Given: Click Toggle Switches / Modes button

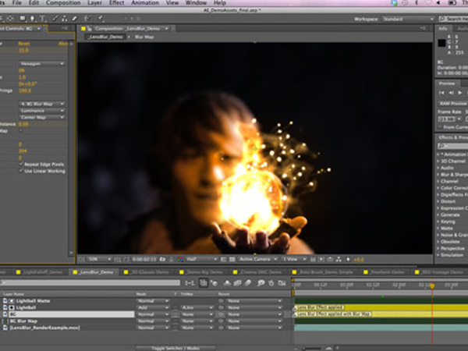Looking at the screenshot, I should [175, 349].
